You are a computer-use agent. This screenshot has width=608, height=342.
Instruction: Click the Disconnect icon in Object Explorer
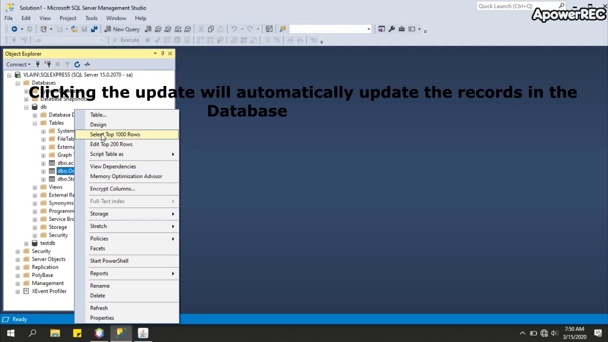pyautogui.click(x=48, y=64)
